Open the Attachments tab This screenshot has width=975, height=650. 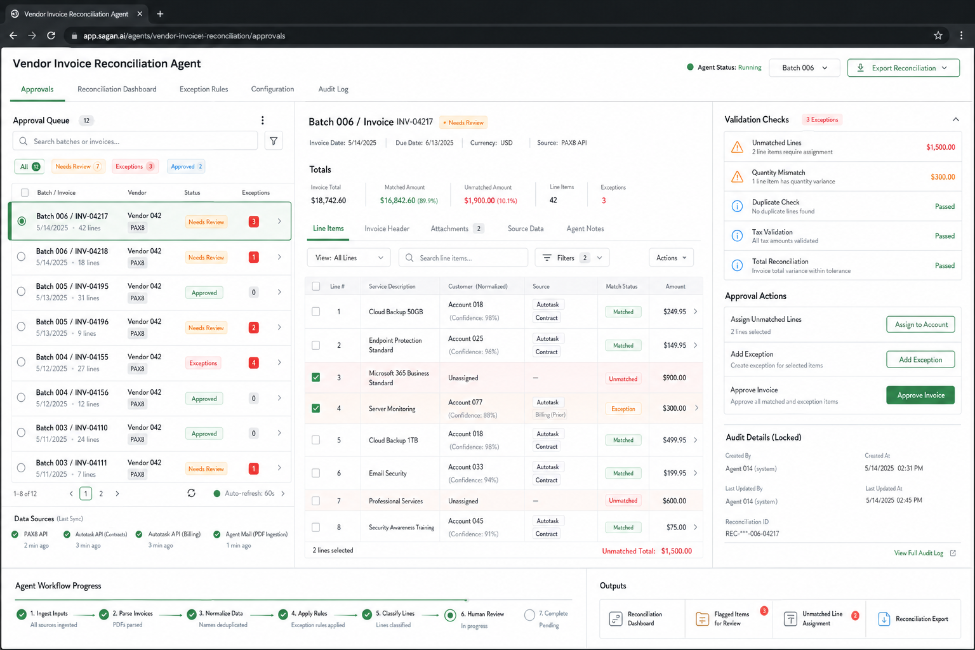click(457, 229)
